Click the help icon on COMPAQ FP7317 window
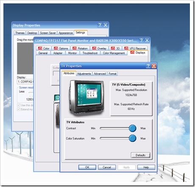Image resolution: width=195 pixels, height=187 pixels. (141, 41)
